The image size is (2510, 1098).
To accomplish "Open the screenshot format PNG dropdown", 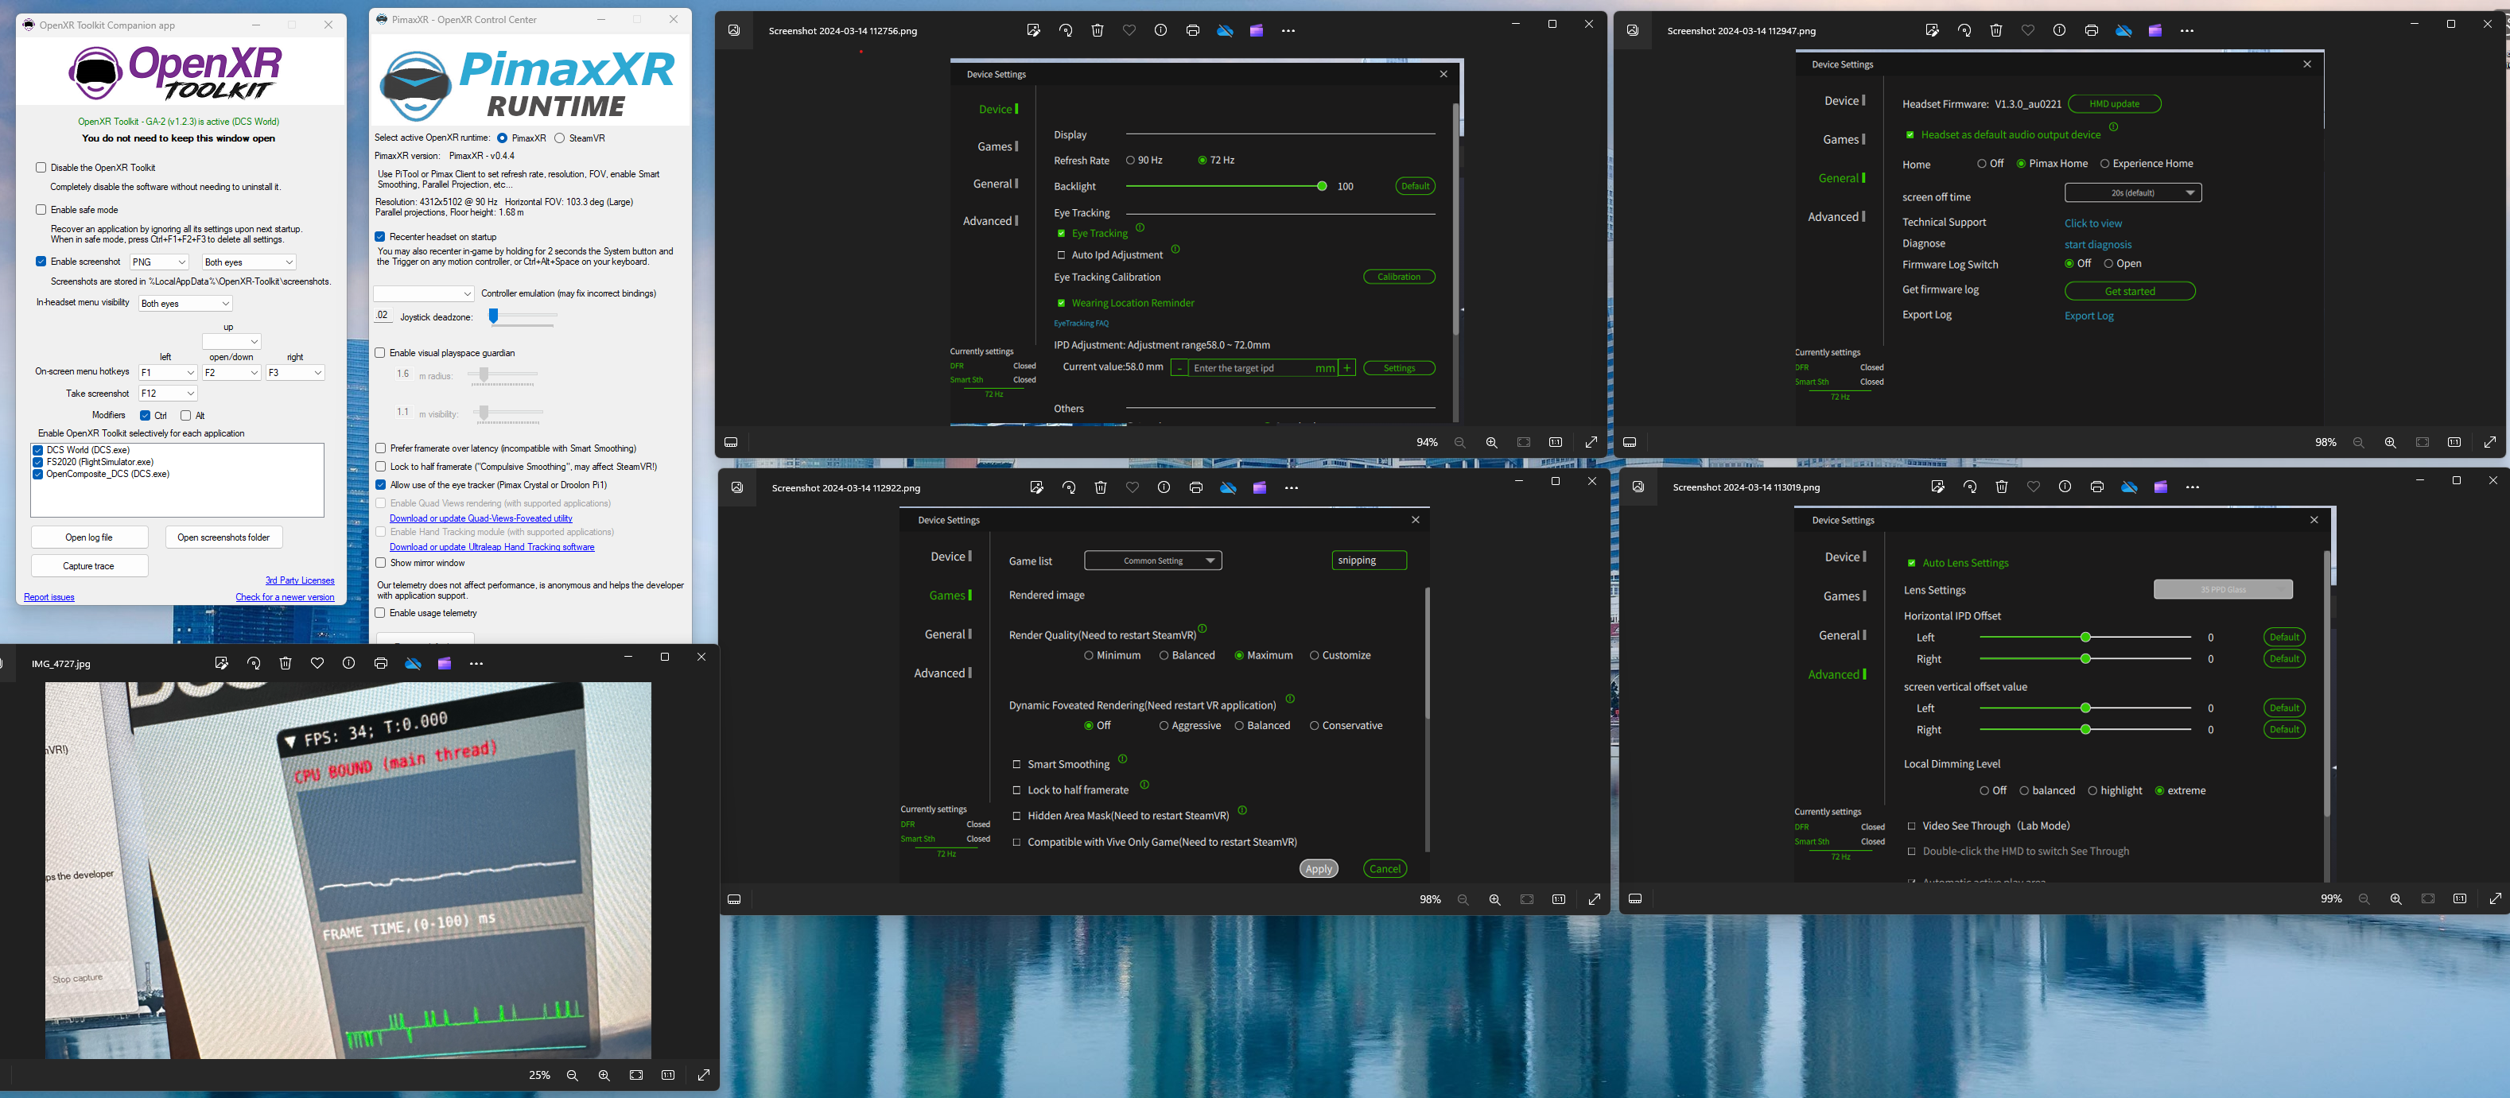I will tap(159, 262).
